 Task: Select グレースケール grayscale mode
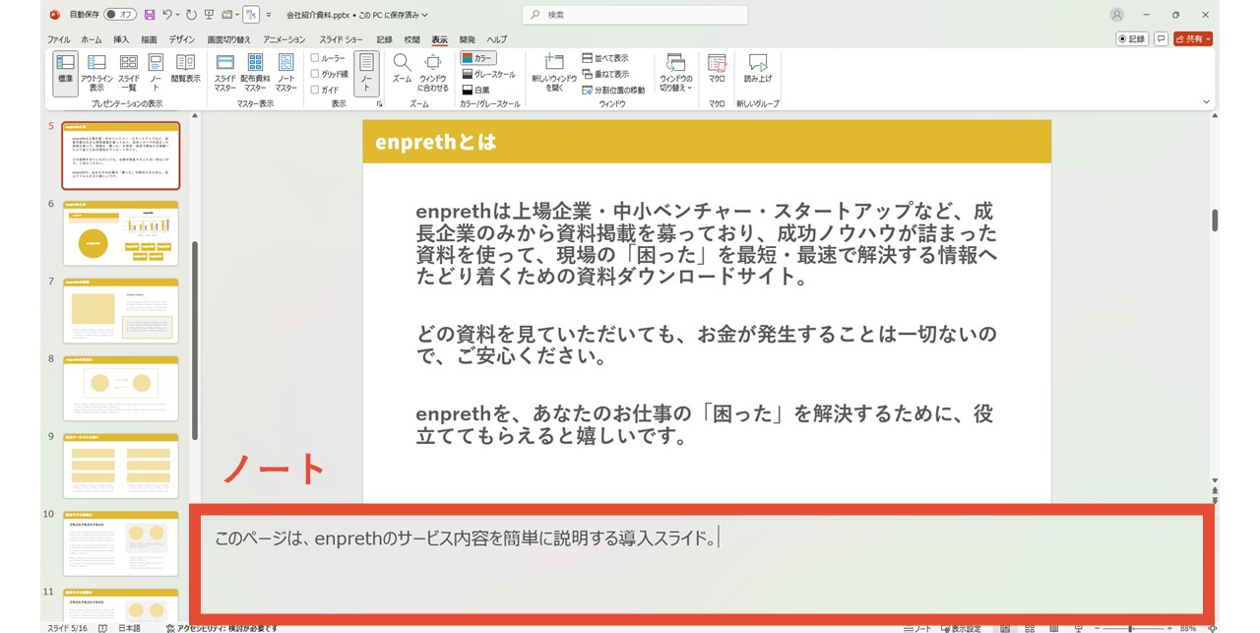coord(488,74)
